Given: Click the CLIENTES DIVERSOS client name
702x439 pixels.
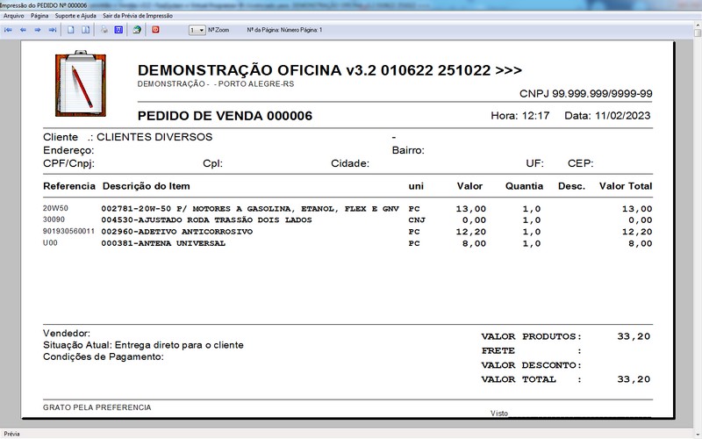Looking at the screenshot, I should (x=154, y=137).
